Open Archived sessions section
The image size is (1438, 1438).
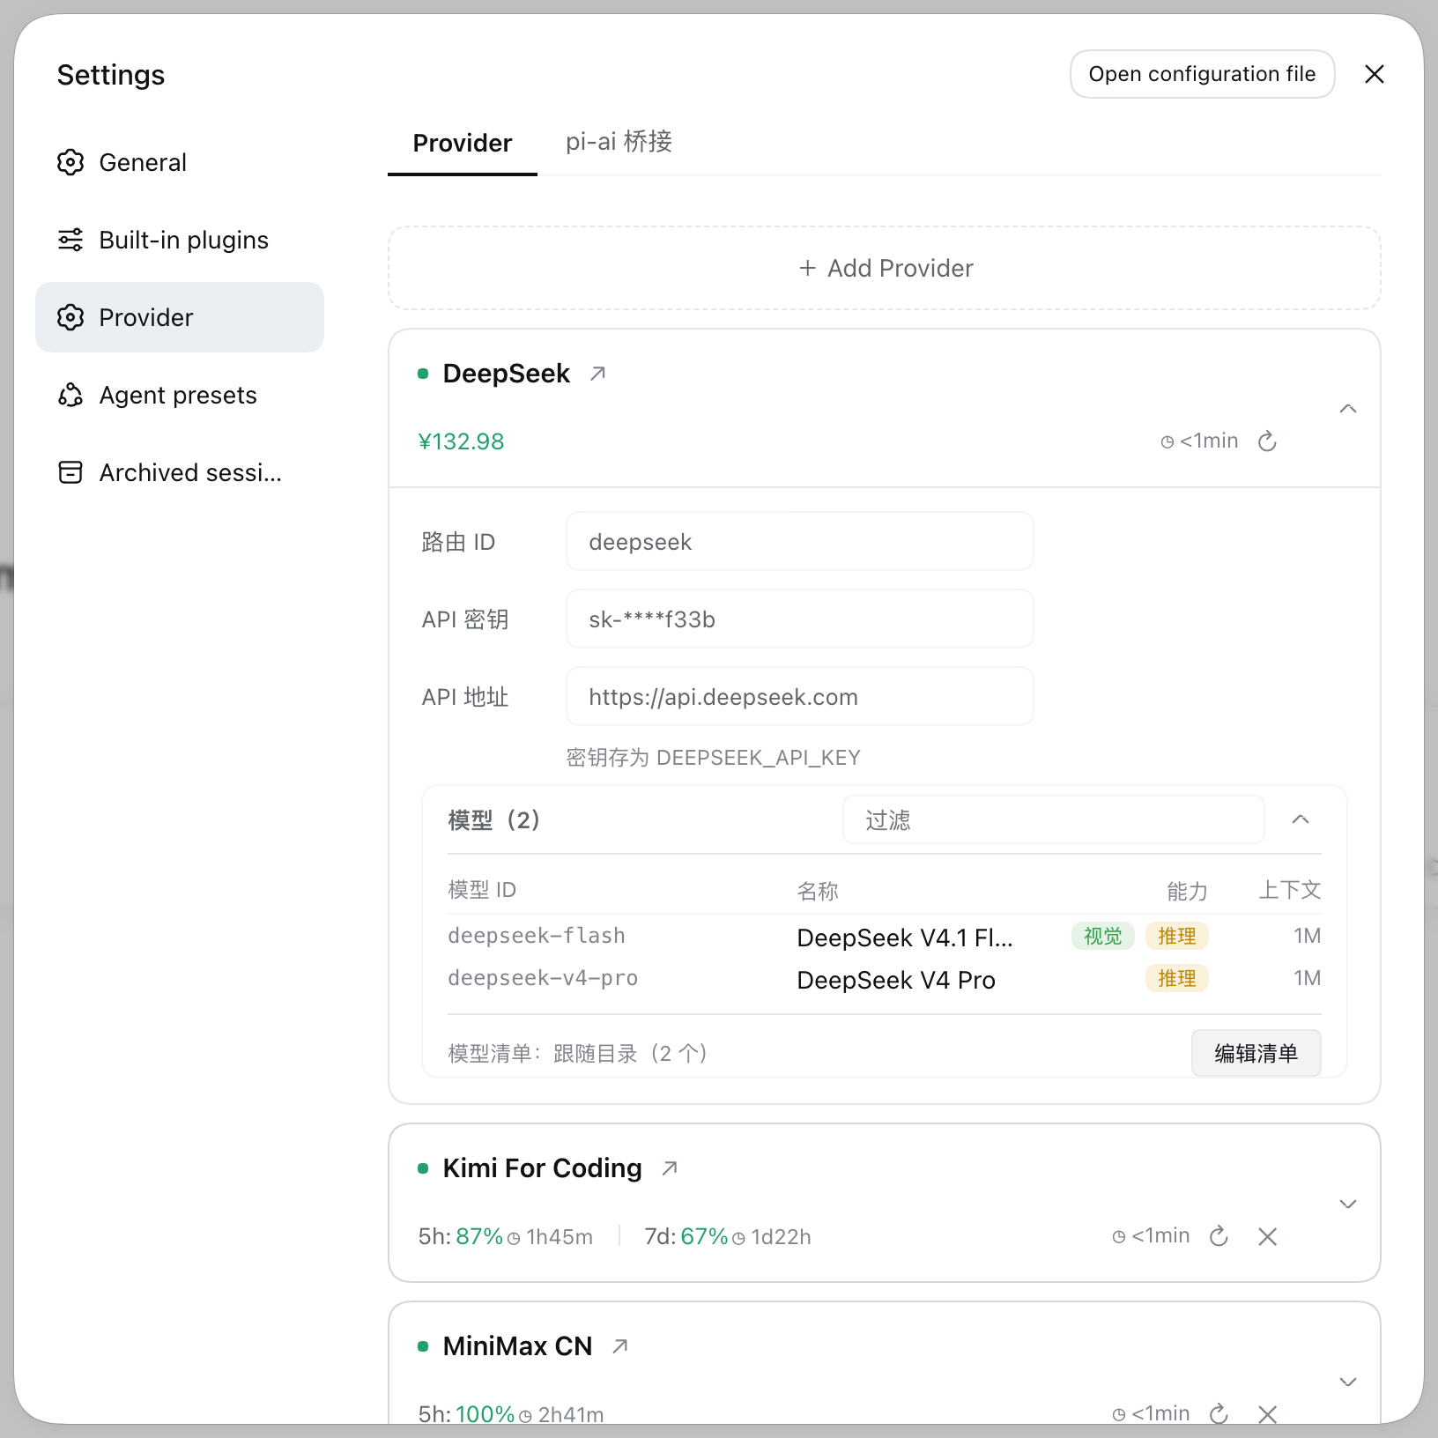tap(180, 472)
